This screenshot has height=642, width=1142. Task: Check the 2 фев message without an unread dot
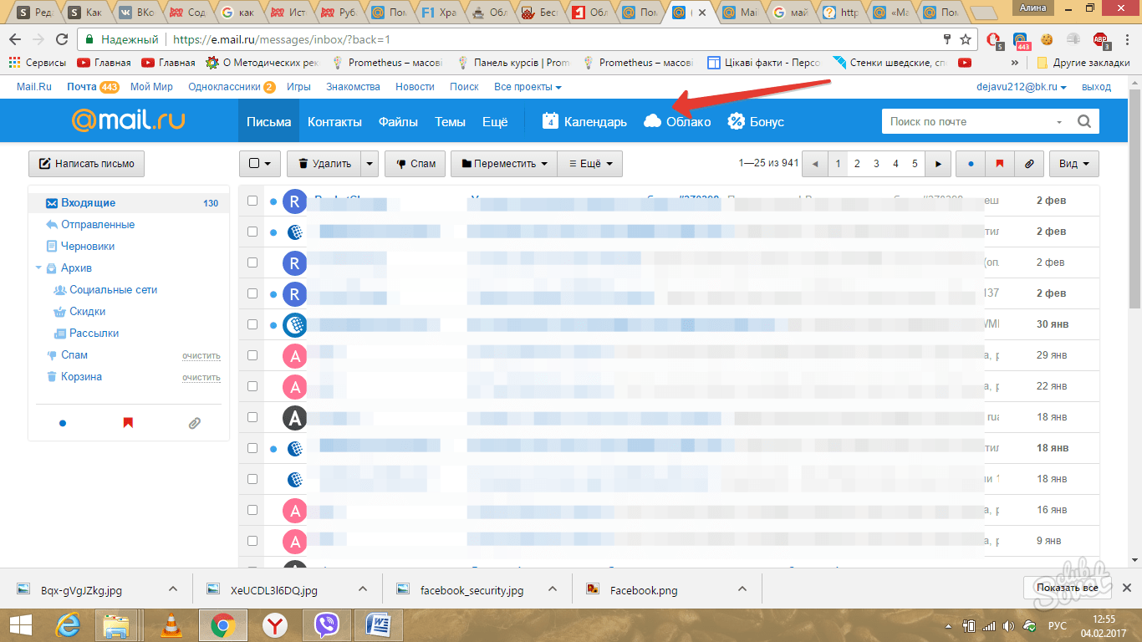252,262
